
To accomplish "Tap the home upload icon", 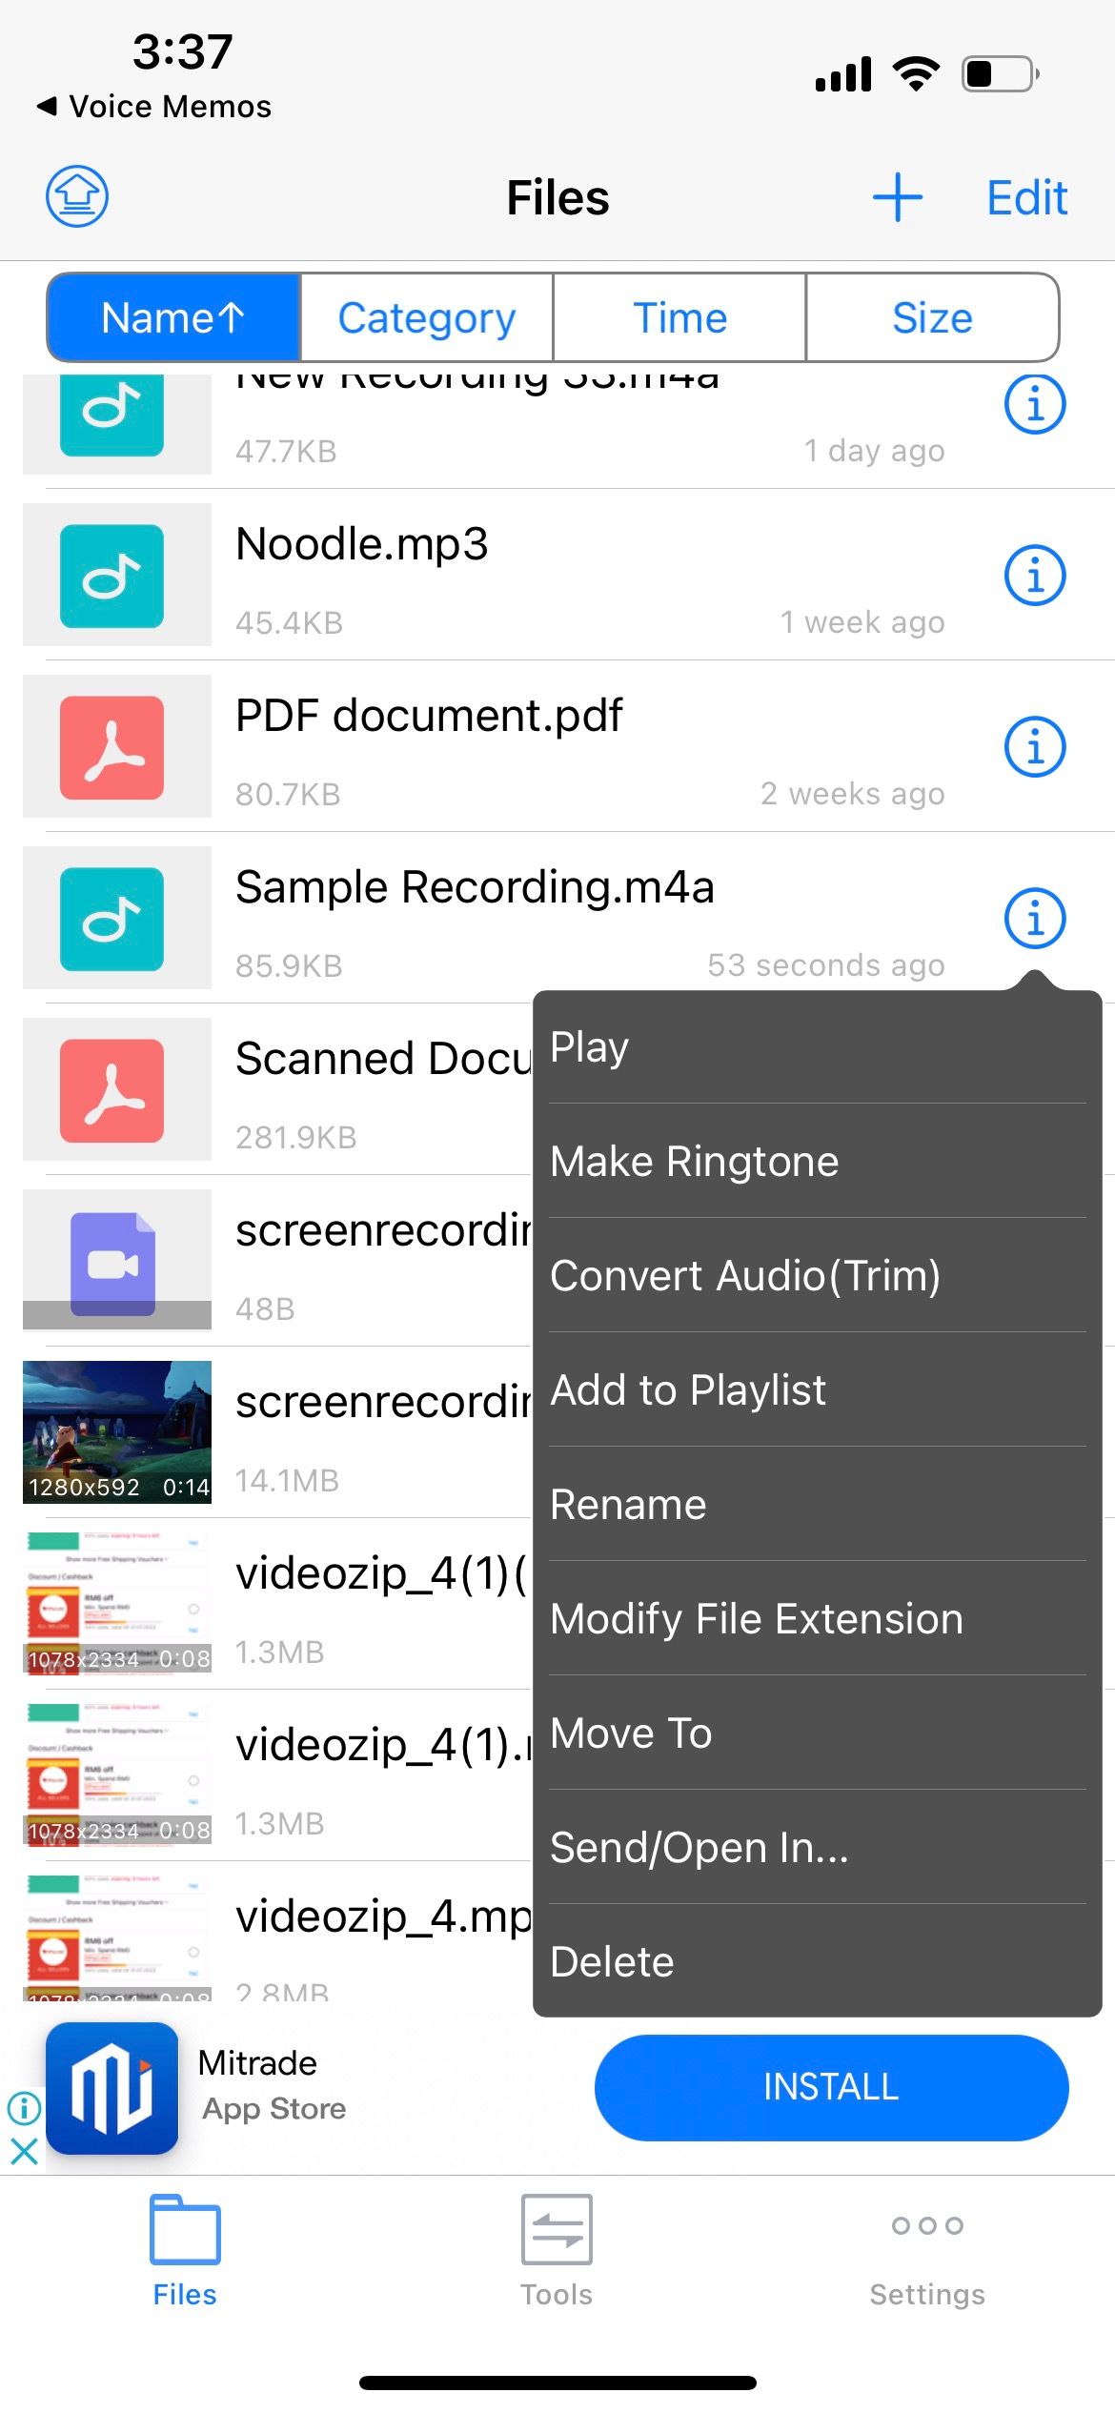I will [77, 196].
